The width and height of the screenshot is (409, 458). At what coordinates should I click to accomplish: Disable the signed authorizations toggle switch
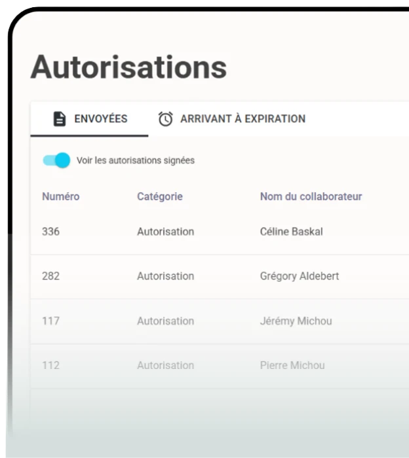[57, 160]
